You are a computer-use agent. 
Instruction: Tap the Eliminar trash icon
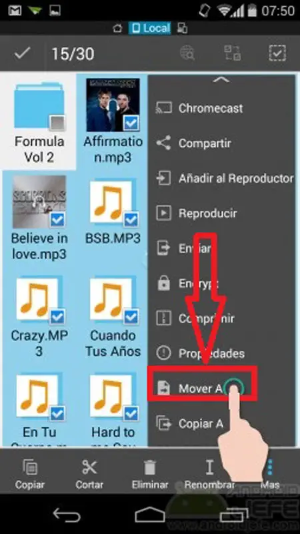(x=149, y=467)
